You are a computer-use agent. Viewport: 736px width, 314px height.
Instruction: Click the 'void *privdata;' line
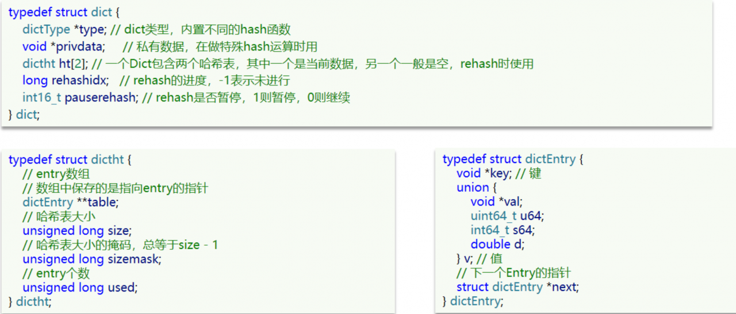pos(170,47)
